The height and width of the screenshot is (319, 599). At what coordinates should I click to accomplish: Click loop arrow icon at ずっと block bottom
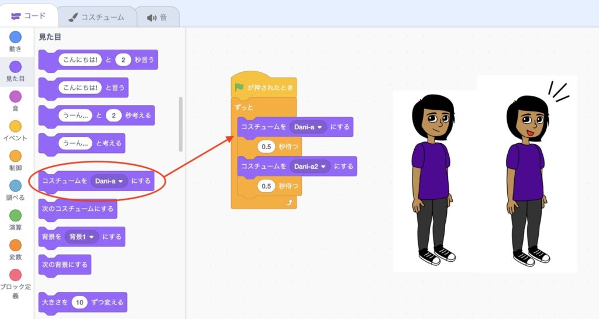289,203
